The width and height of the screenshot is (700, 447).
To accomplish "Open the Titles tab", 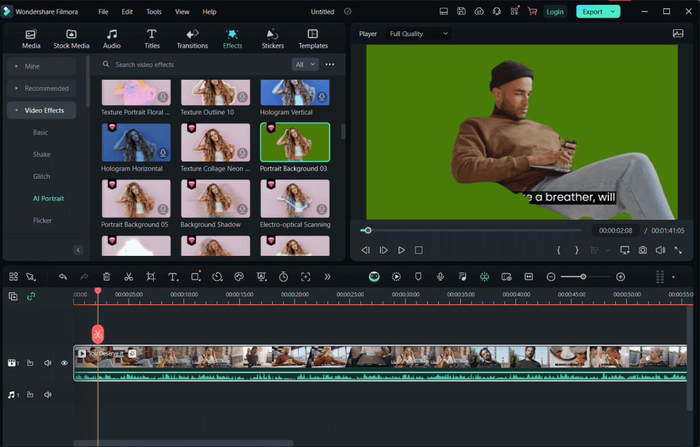I will [152, 39].
